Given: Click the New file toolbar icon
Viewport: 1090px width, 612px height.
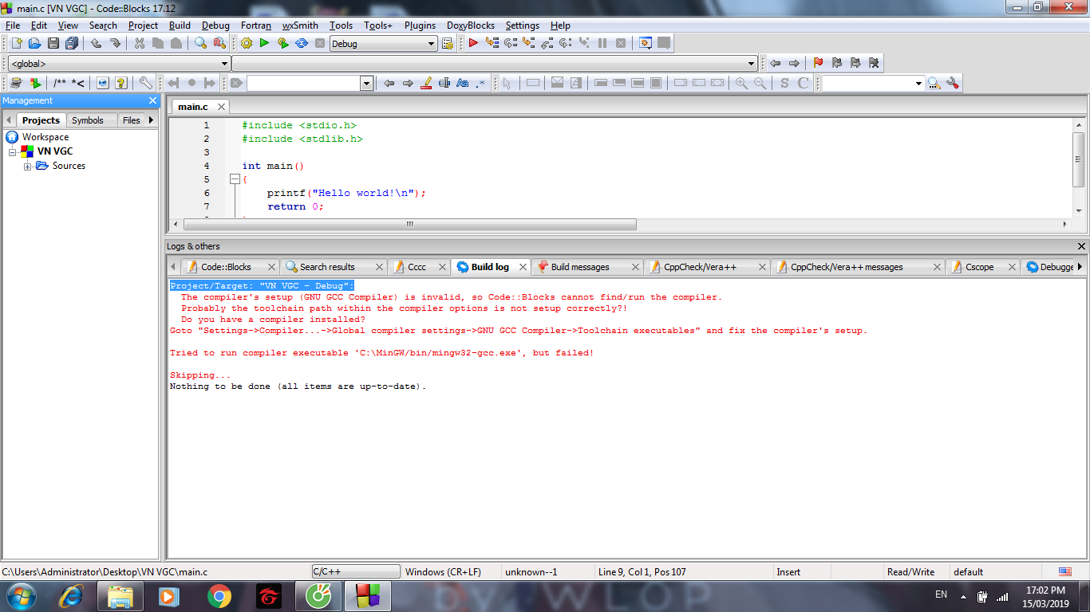Looking at the screenshot, I should (16, 43).
